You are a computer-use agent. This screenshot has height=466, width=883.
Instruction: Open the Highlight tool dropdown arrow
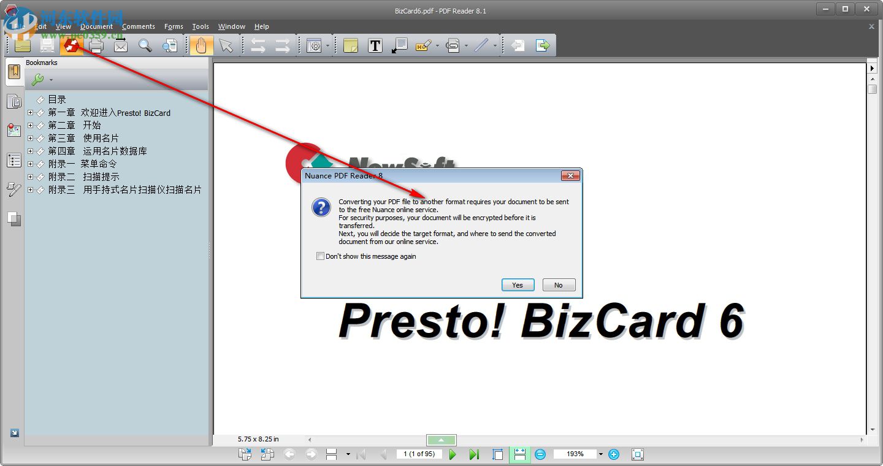pyautogui.click(x=437, y=45)
